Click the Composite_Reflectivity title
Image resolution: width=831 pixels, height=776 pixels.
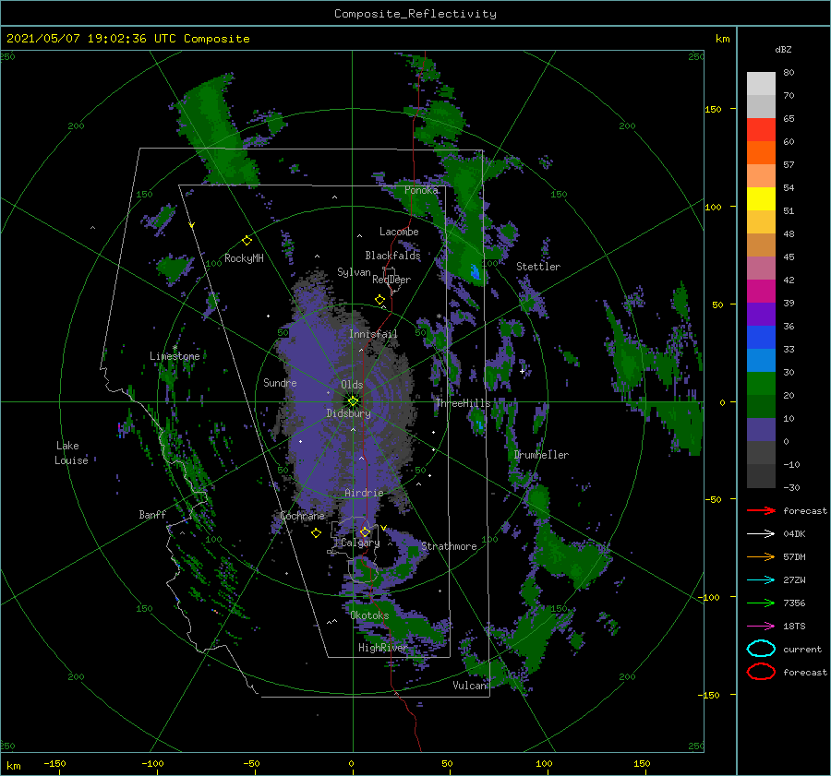click(x=415, y=14)
